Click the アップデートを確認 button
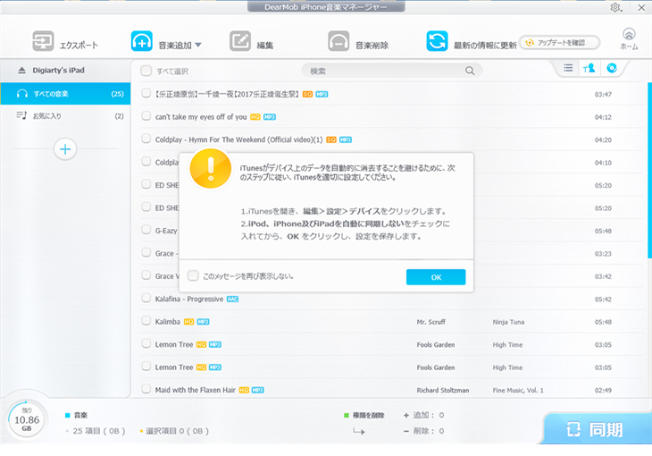Screen dimensions: 652x456 point(560,43)
